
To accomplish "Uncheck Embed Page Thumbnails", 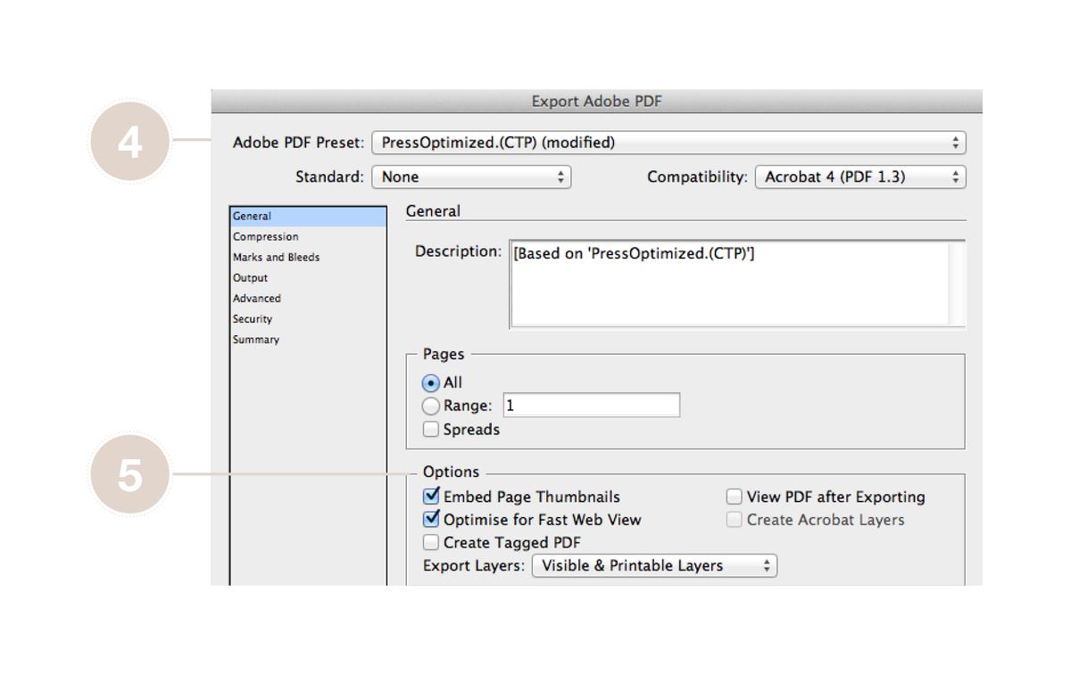I will pos(432,496).
